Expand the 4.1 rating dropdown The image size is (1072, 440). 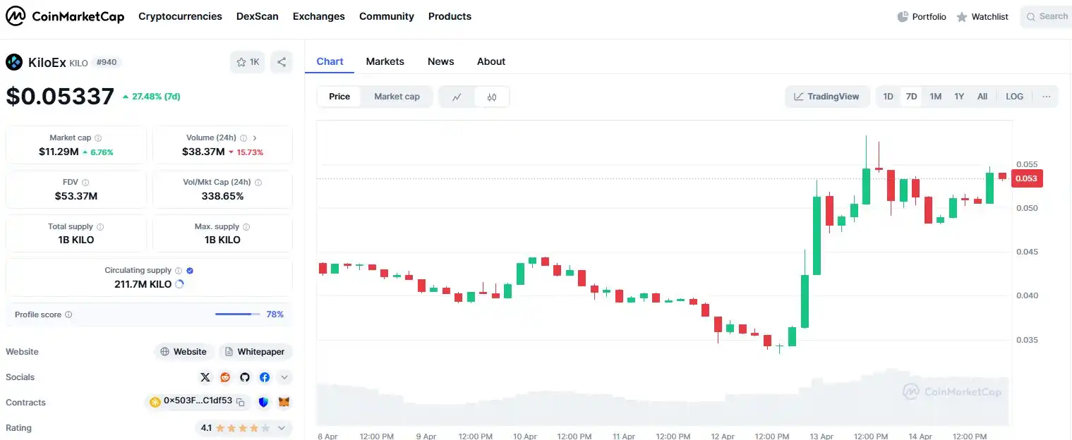point(282,428)
